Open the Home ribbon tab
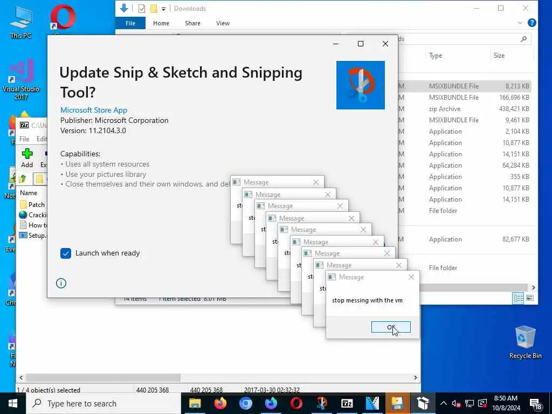Viewport: 552px width, 414px height. point(161,23)
